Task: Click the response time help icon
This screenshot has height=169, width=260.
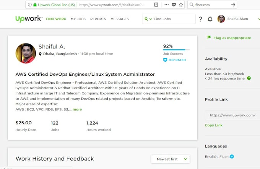Action: [x=249, y=78]
